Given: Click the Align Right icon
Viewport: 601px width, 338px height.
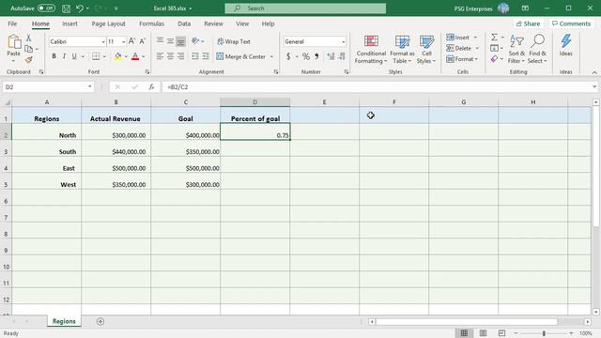Looking at the screenshot, I should 180,56.
